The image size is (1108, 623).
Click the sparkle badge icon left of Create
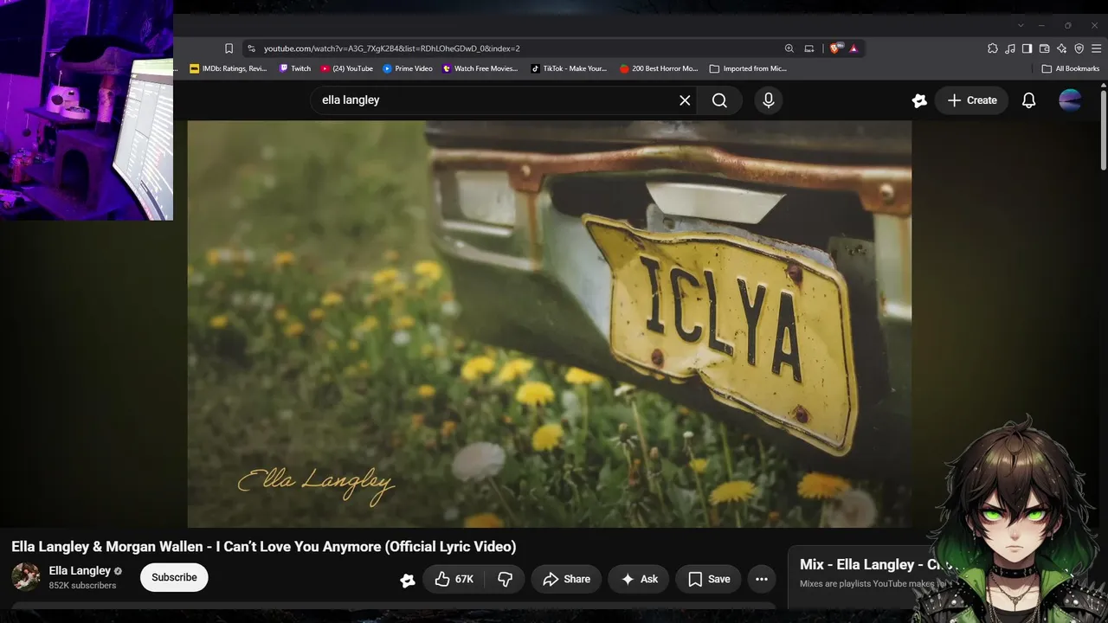click(x=919, y=100)
